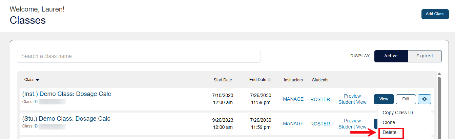455x139 pixels.
Task: Click the Classes page heading
Action: point(28,20)
